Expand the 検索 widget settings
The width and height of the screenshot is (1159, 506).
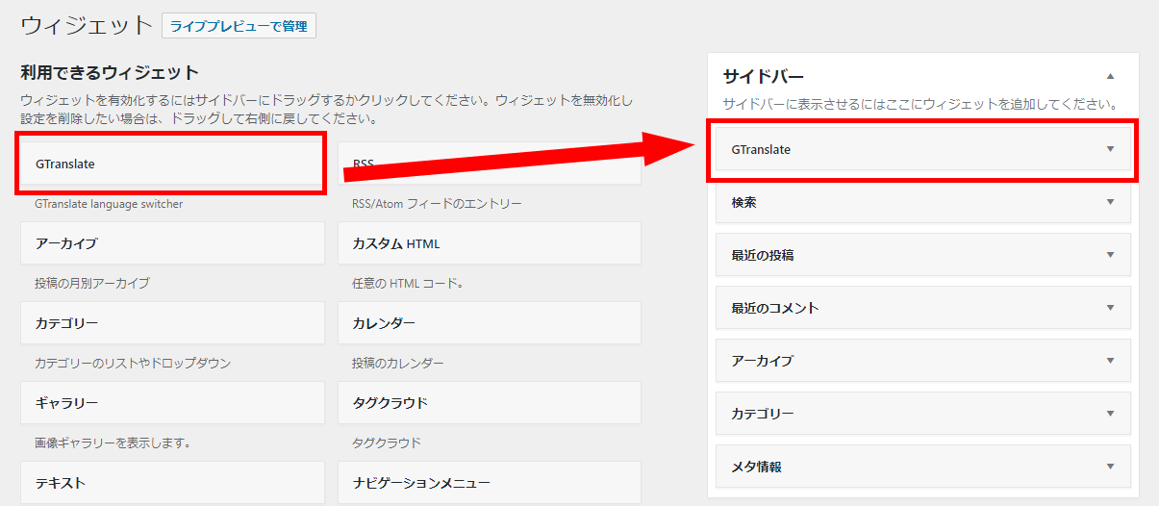1110,202
